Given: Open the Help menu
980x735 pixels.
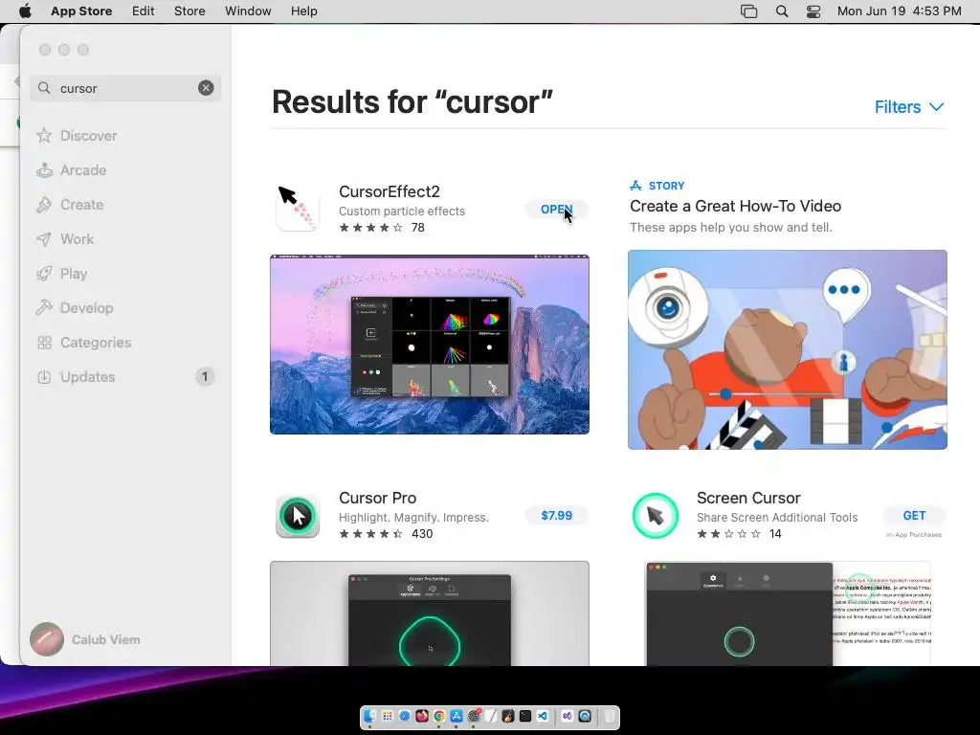Looking at the screenshot, I should click(x=303, y=11).
